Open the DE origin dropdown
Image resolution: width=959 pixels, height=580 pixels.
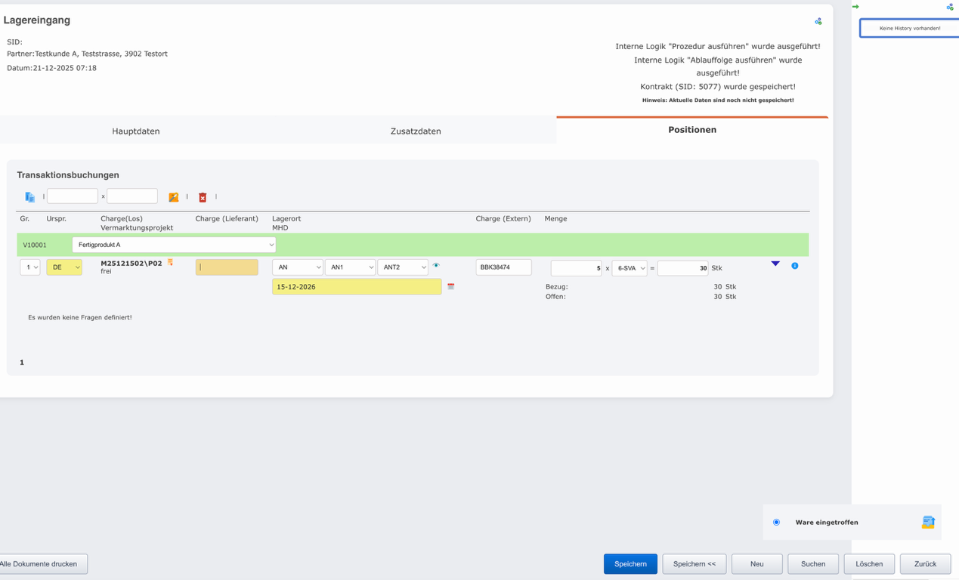click(64, 267)
